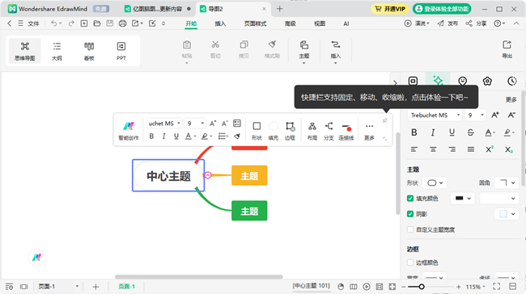Viewport: 526px width, 294px height.
Task: Pin the floating toolbar
Action: tap(384, 120)
